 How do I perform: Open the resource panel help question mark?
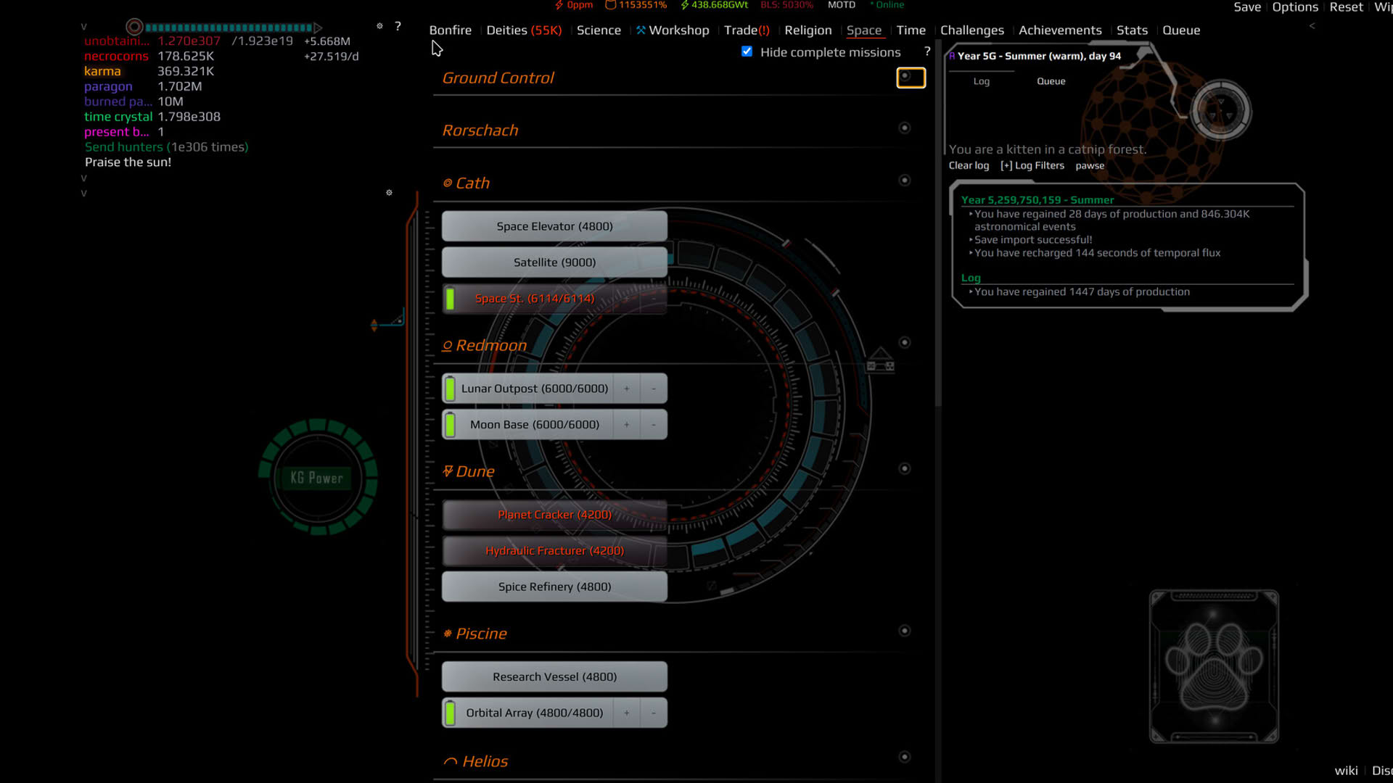tap(398, 26)
